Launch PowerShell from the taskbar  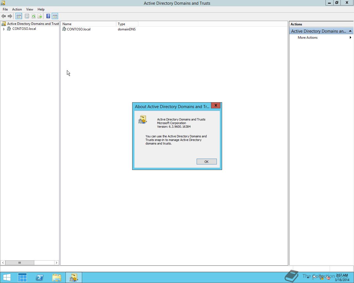(40, 277)
